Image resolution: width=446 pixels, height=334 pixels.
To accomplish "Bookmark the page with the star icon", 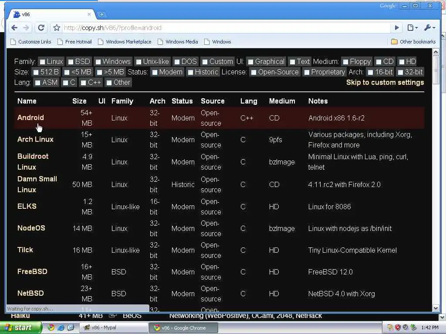I will (57, 27).
